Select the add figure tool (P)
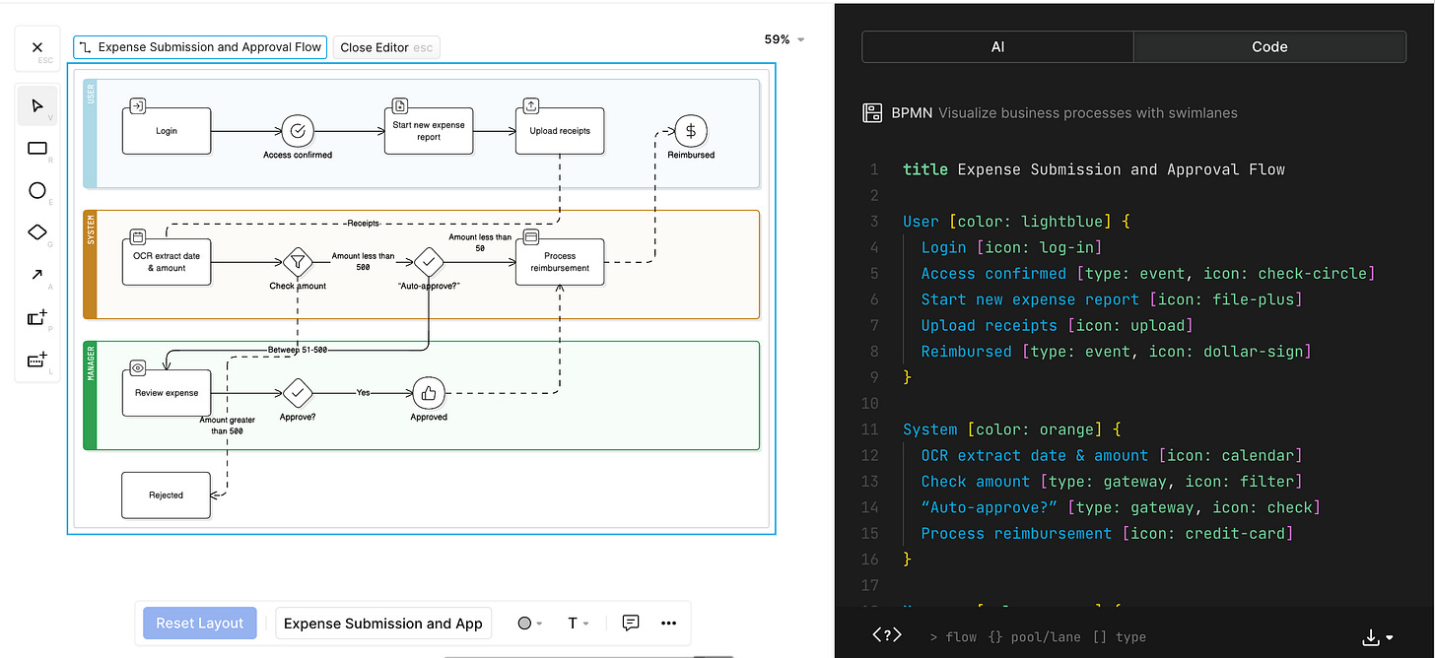The width and height of the screenshot is (1435, 658). tap(37, 317)
